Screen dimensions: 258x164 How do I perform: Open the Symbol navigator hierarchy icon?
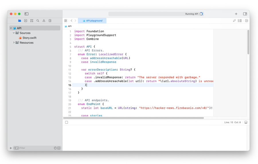pos(32,21)
